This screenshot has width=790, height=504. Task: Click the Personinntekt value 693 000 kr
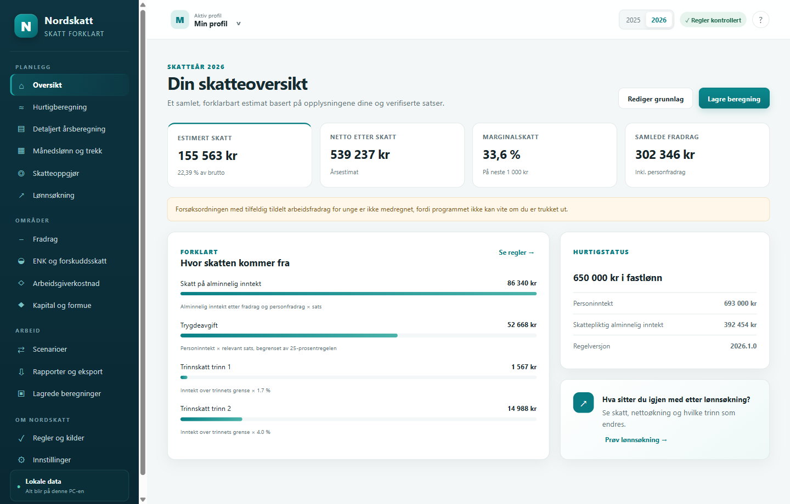(740, 303)
